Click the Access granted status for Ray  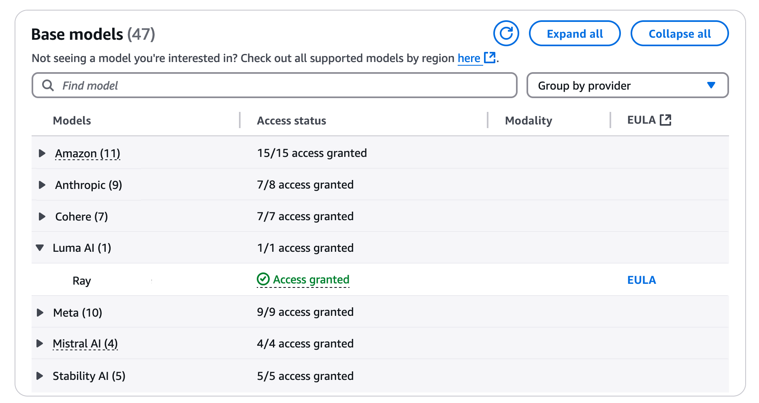pyautogui.click(x=311, y=280)
